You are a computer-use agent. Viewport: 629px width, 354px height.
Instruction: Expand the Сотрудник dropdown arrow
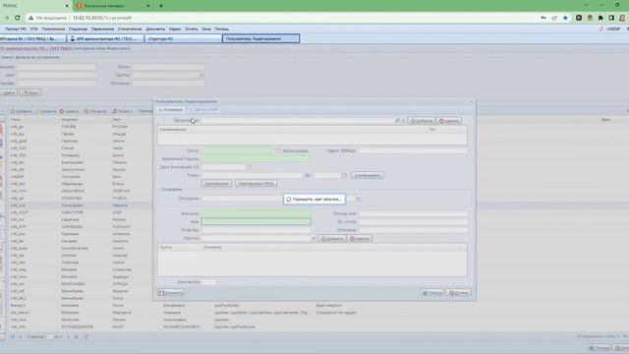358,199
